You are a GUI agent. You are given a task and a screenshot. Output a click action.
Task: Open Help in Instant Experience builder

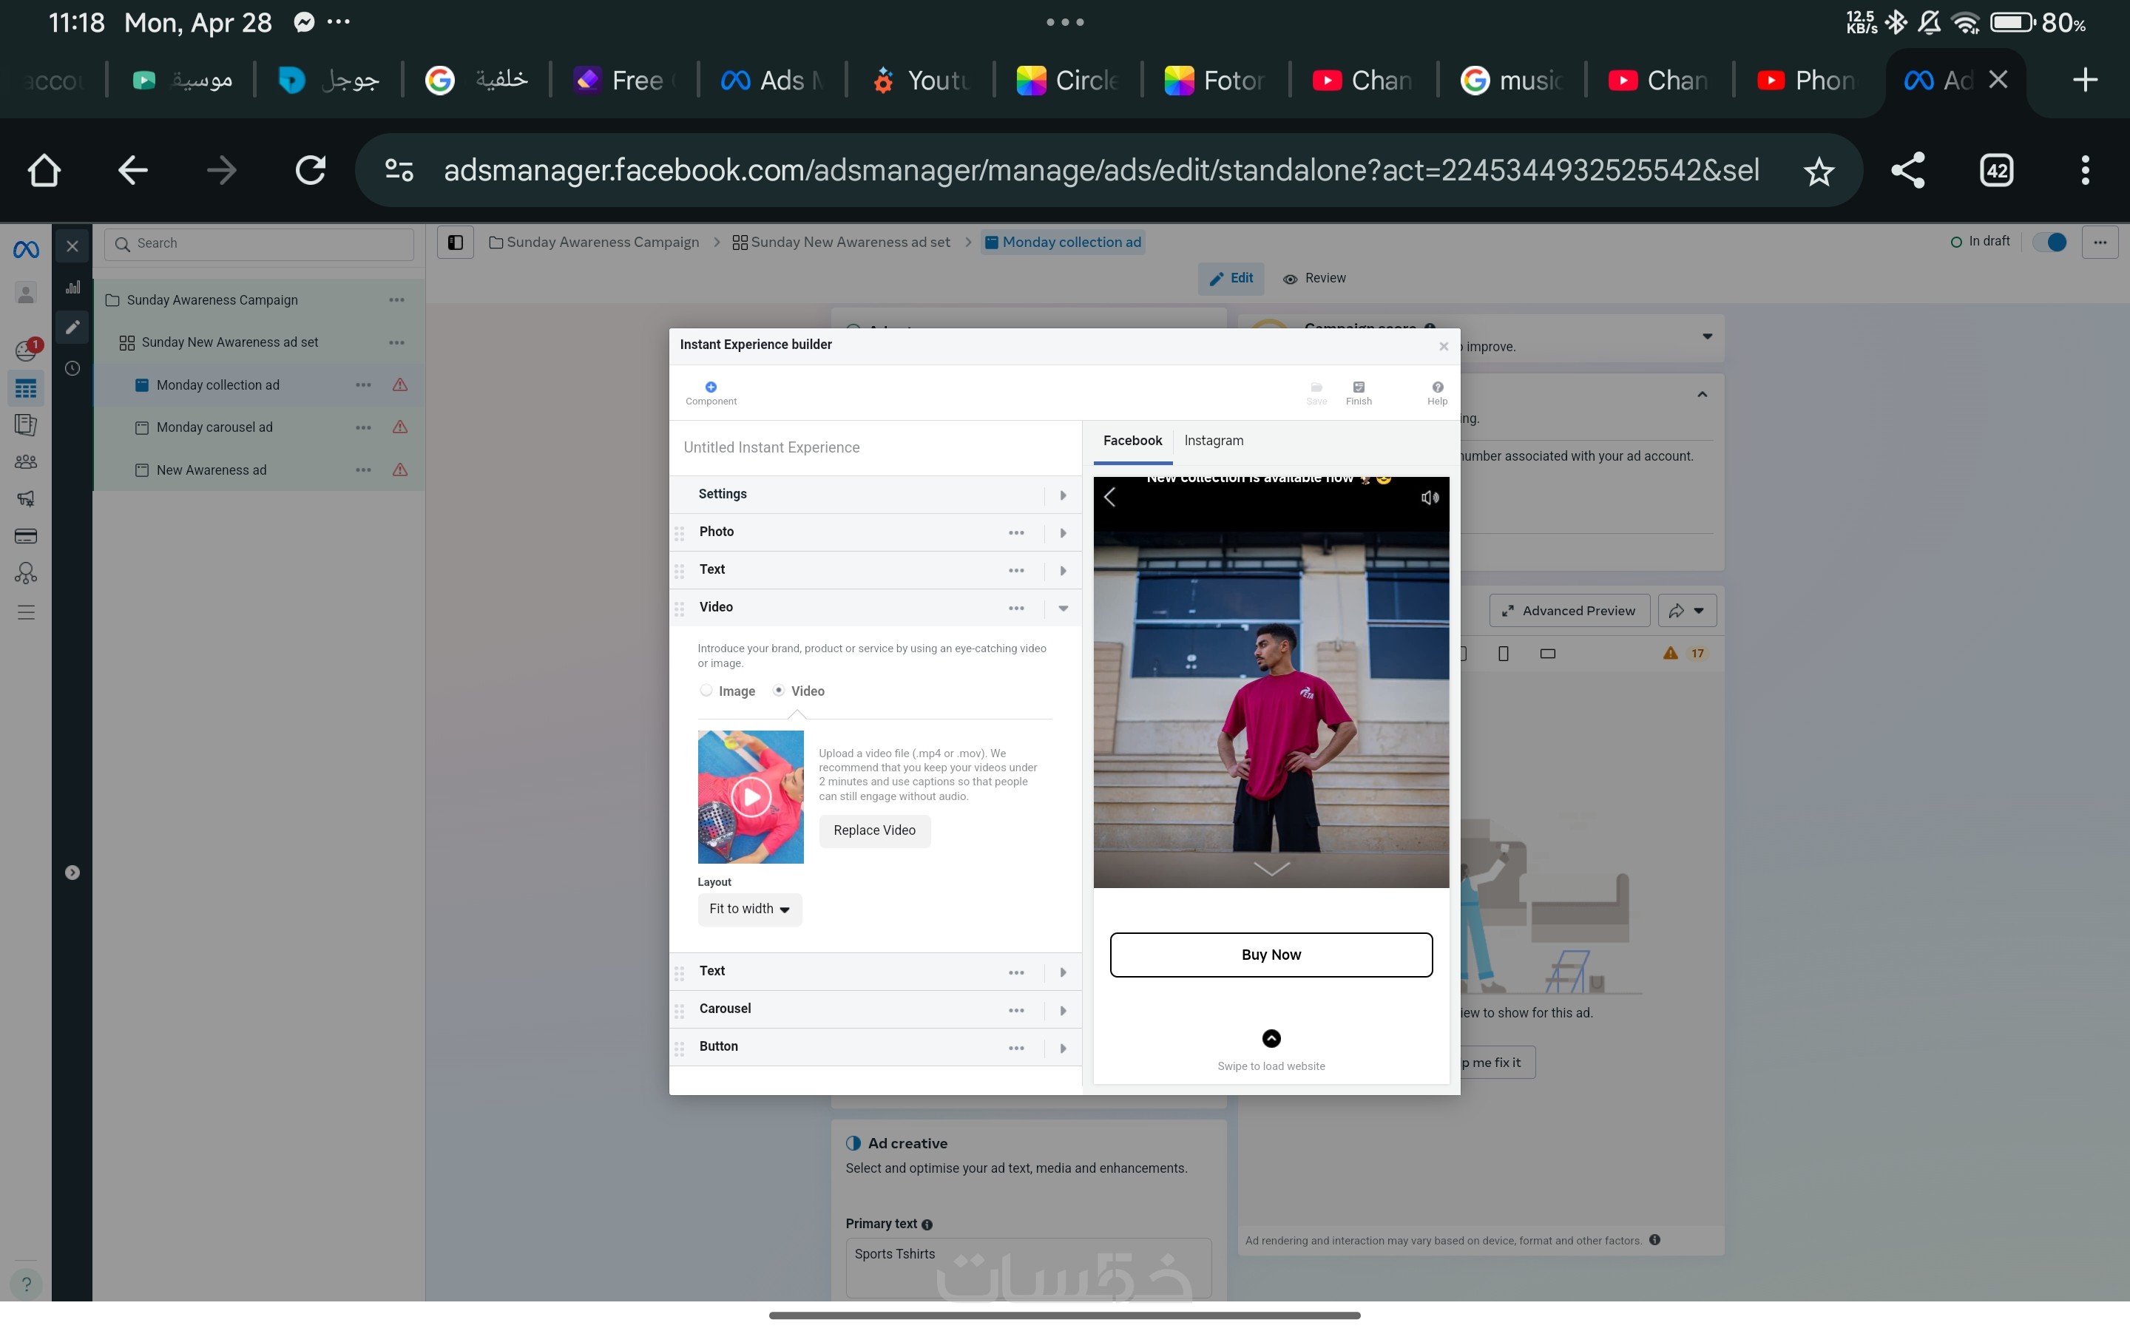point(1436,388)
